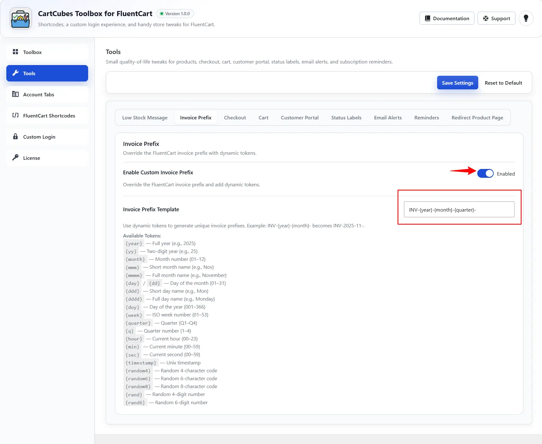Select the Invoice Prefix tab

pos(196,117)
